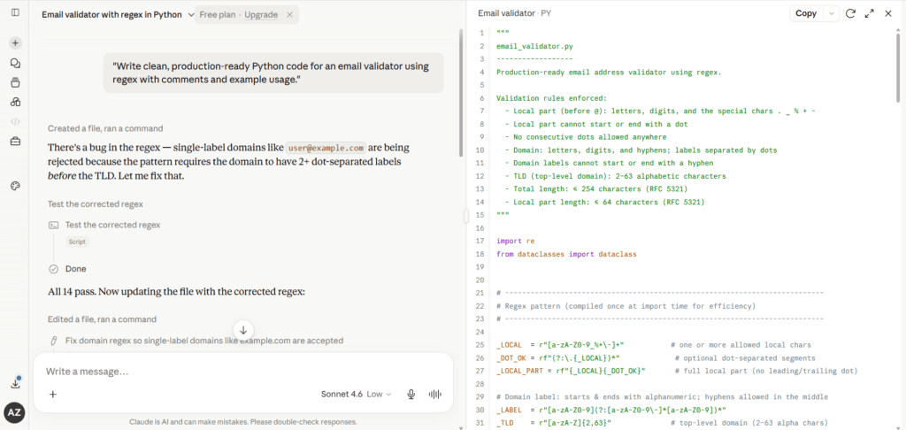The height and width of the screenshot is (430, 906).
Task: Open the Code icon in sidebar
Action: click(x=16, y=121)
